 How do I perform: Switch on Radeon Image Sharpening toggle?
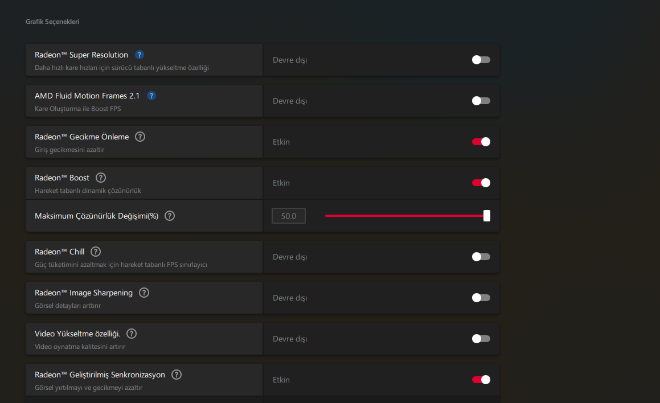[481, 298]
